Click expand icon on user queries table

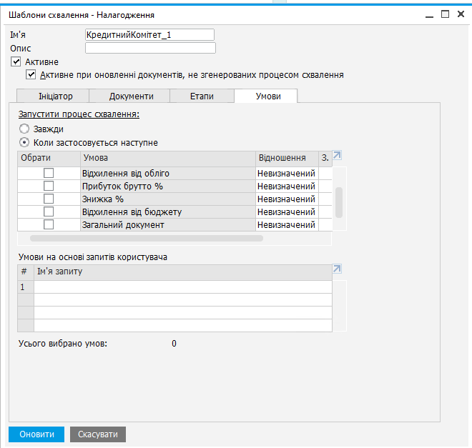[x=338, y=269]
